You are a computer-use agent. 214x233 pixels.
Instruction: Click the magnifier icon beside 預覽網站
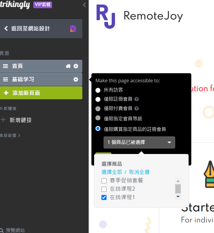point(2,230)
